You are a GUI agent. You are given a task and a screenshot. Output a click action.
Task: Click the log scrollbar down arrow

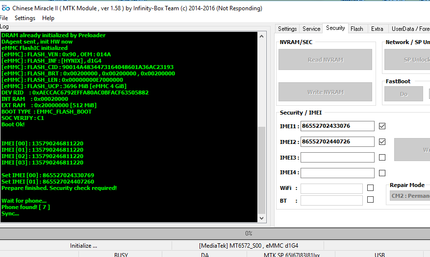262,218
